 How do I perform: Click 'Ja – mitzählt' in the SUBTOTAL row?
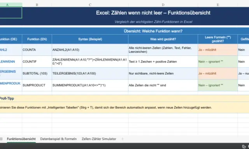[218, 73]
